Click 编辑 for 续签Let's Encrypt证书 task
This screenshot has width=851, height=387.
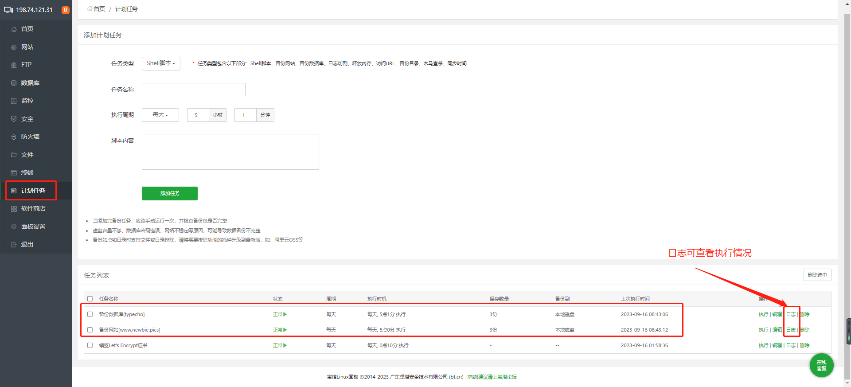point(777,345)
